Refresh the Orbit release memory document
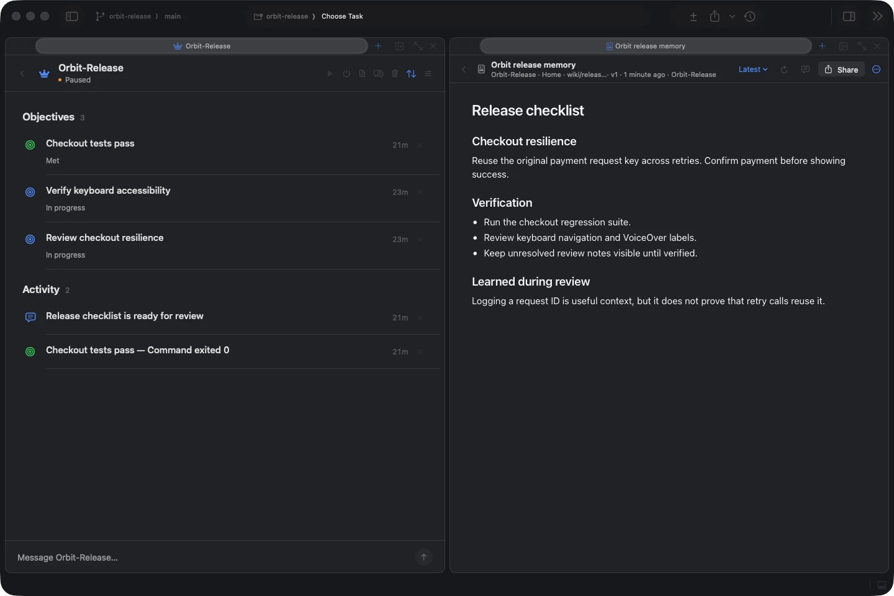Image resolution: width=894 pixels, height=596 pixels. tap(784, 70)
